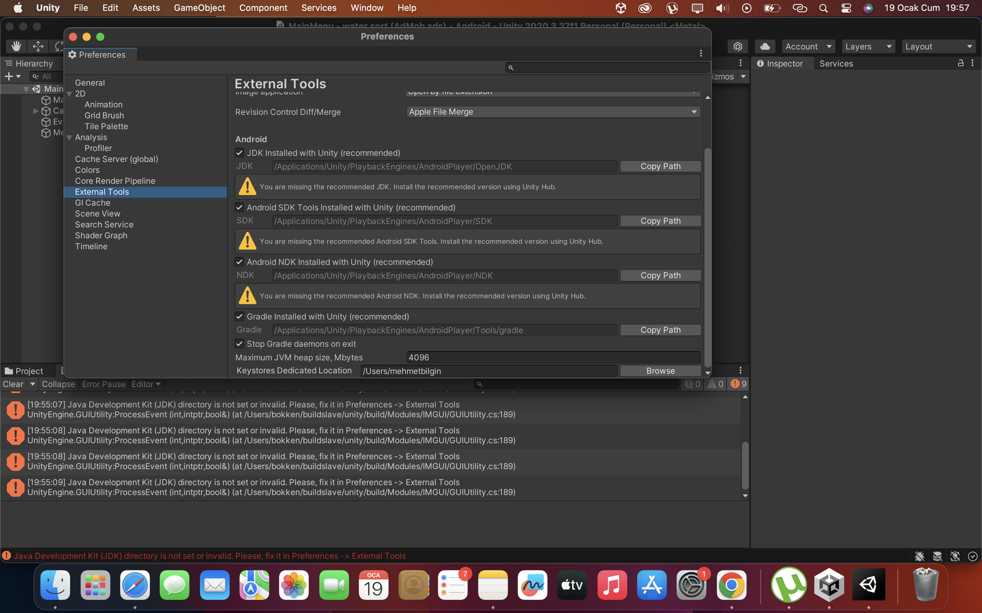
Task: Collapse the 2D preferences group
Action: pos(69,94)
